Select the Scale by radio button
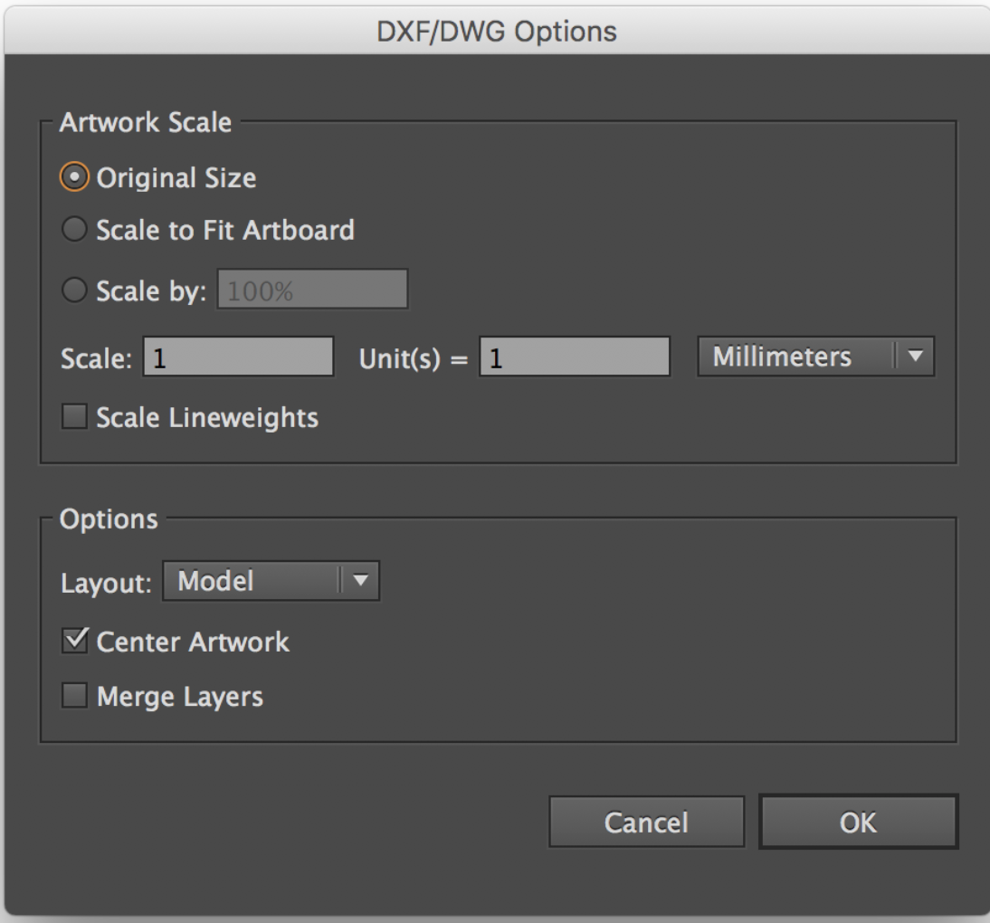 pyautogui.click(x=74, y=290)
